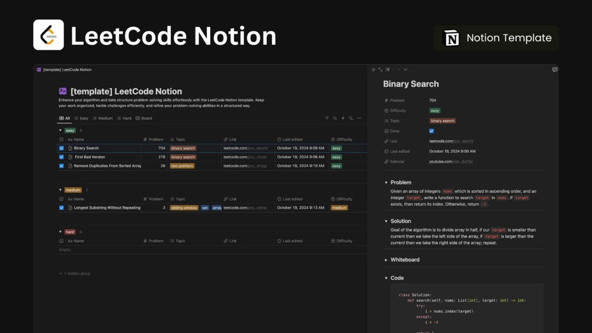
Task: Click the Editorial property link icon
Action: (x=386, y=161)
